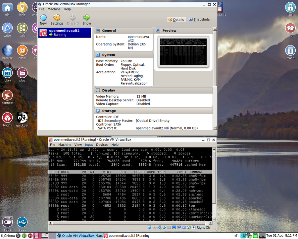
Task: Click the CPU load graph in tray
Action: (262, 236)
